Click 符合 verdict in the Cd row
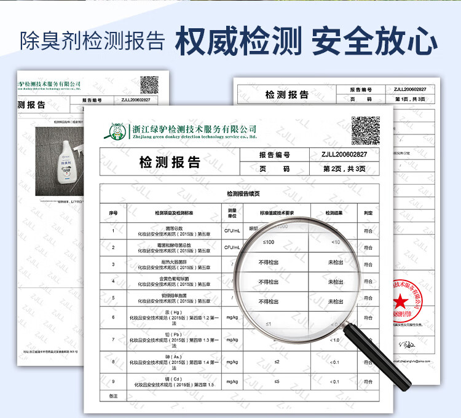Screen dimensions: 461x418 click(368, 382)
